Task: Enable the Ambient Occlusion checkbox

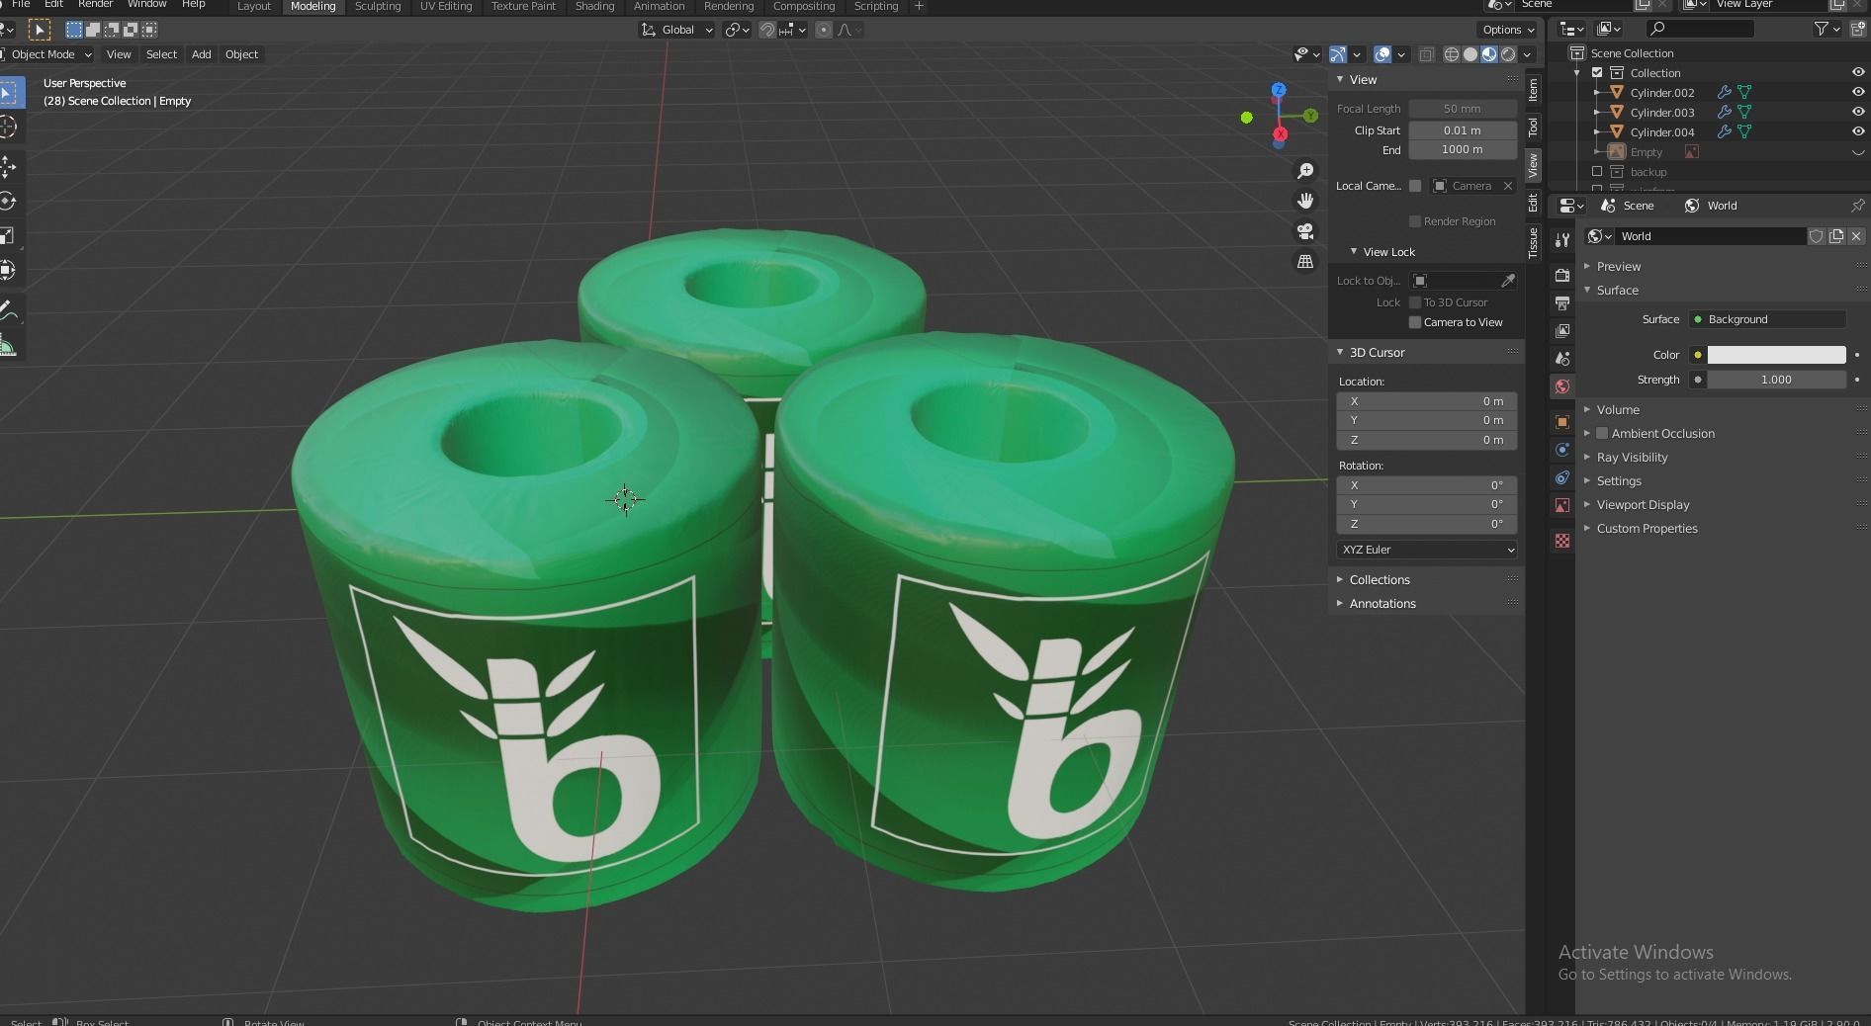Action: point(1603,433)
